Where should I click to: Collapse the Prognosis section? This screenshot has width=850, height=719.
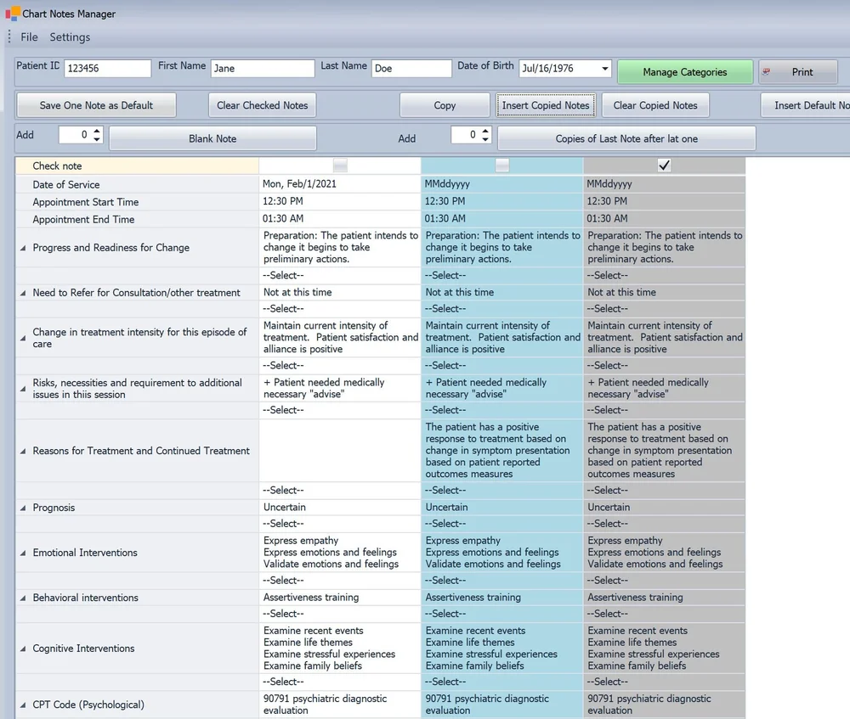22,507
